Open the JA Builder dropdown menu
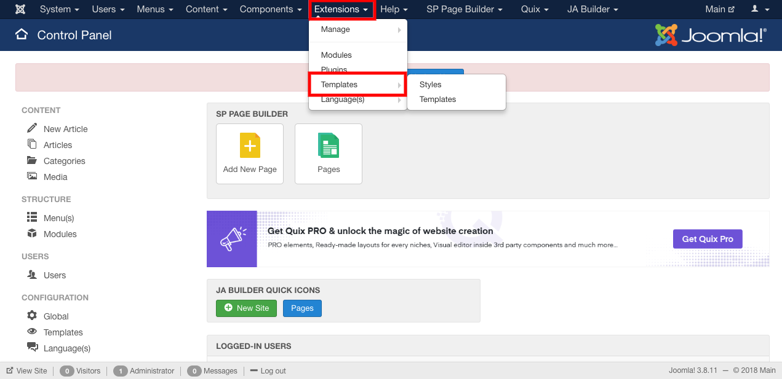Image resolution: width=782 pixels, height=379 pixels. tap(593, 9)
